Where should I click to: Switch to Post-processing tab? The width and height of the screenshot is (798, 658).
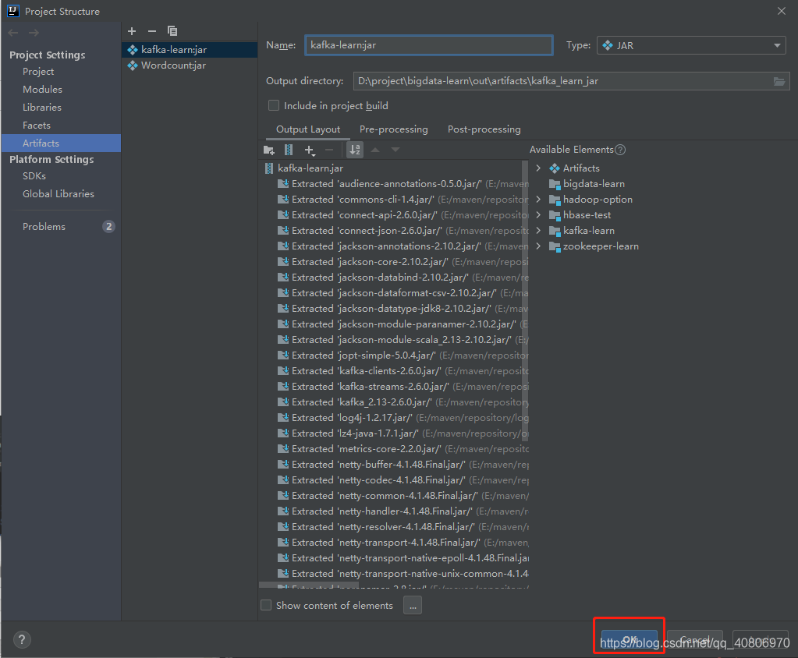click(484, 129)
